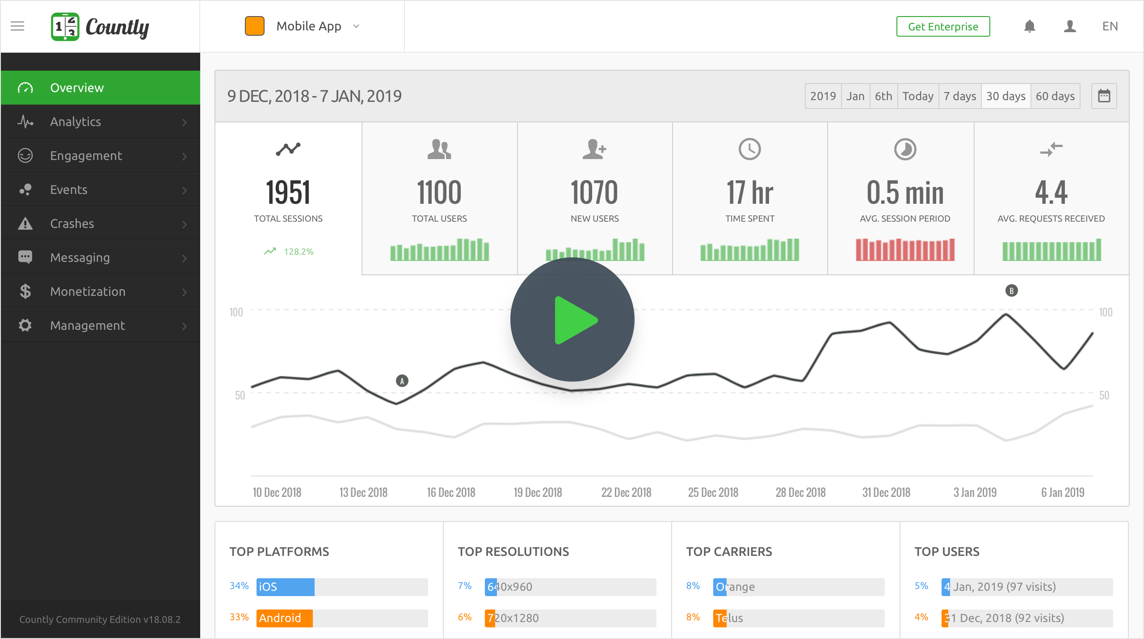Select the 30 days period
This screenshot has height=639, width=1144.
pos(1006,96)
